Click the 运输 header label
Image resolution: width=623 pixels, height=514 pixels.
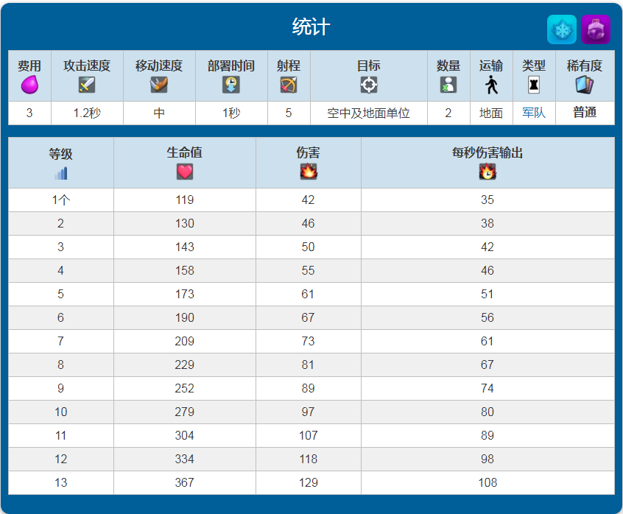point(491,66)
